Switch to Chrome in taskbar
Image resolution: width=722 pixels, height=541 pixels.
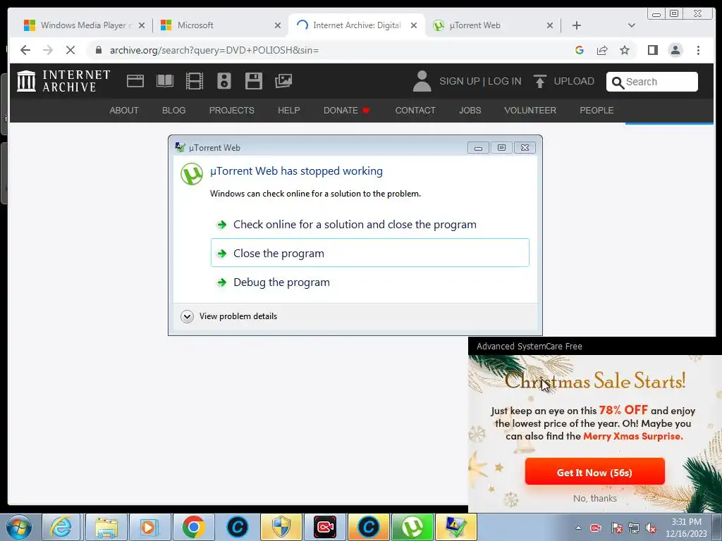(193, 527)
